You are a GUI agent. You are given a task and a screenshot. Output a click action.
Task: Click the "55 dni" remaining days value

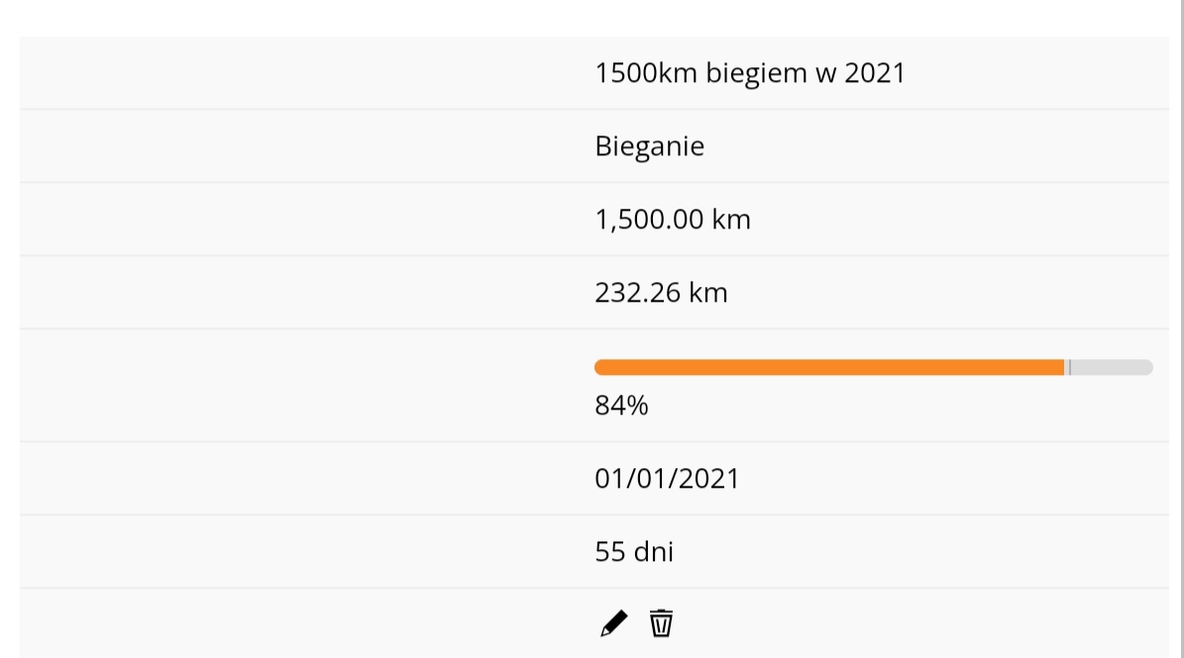633,552
